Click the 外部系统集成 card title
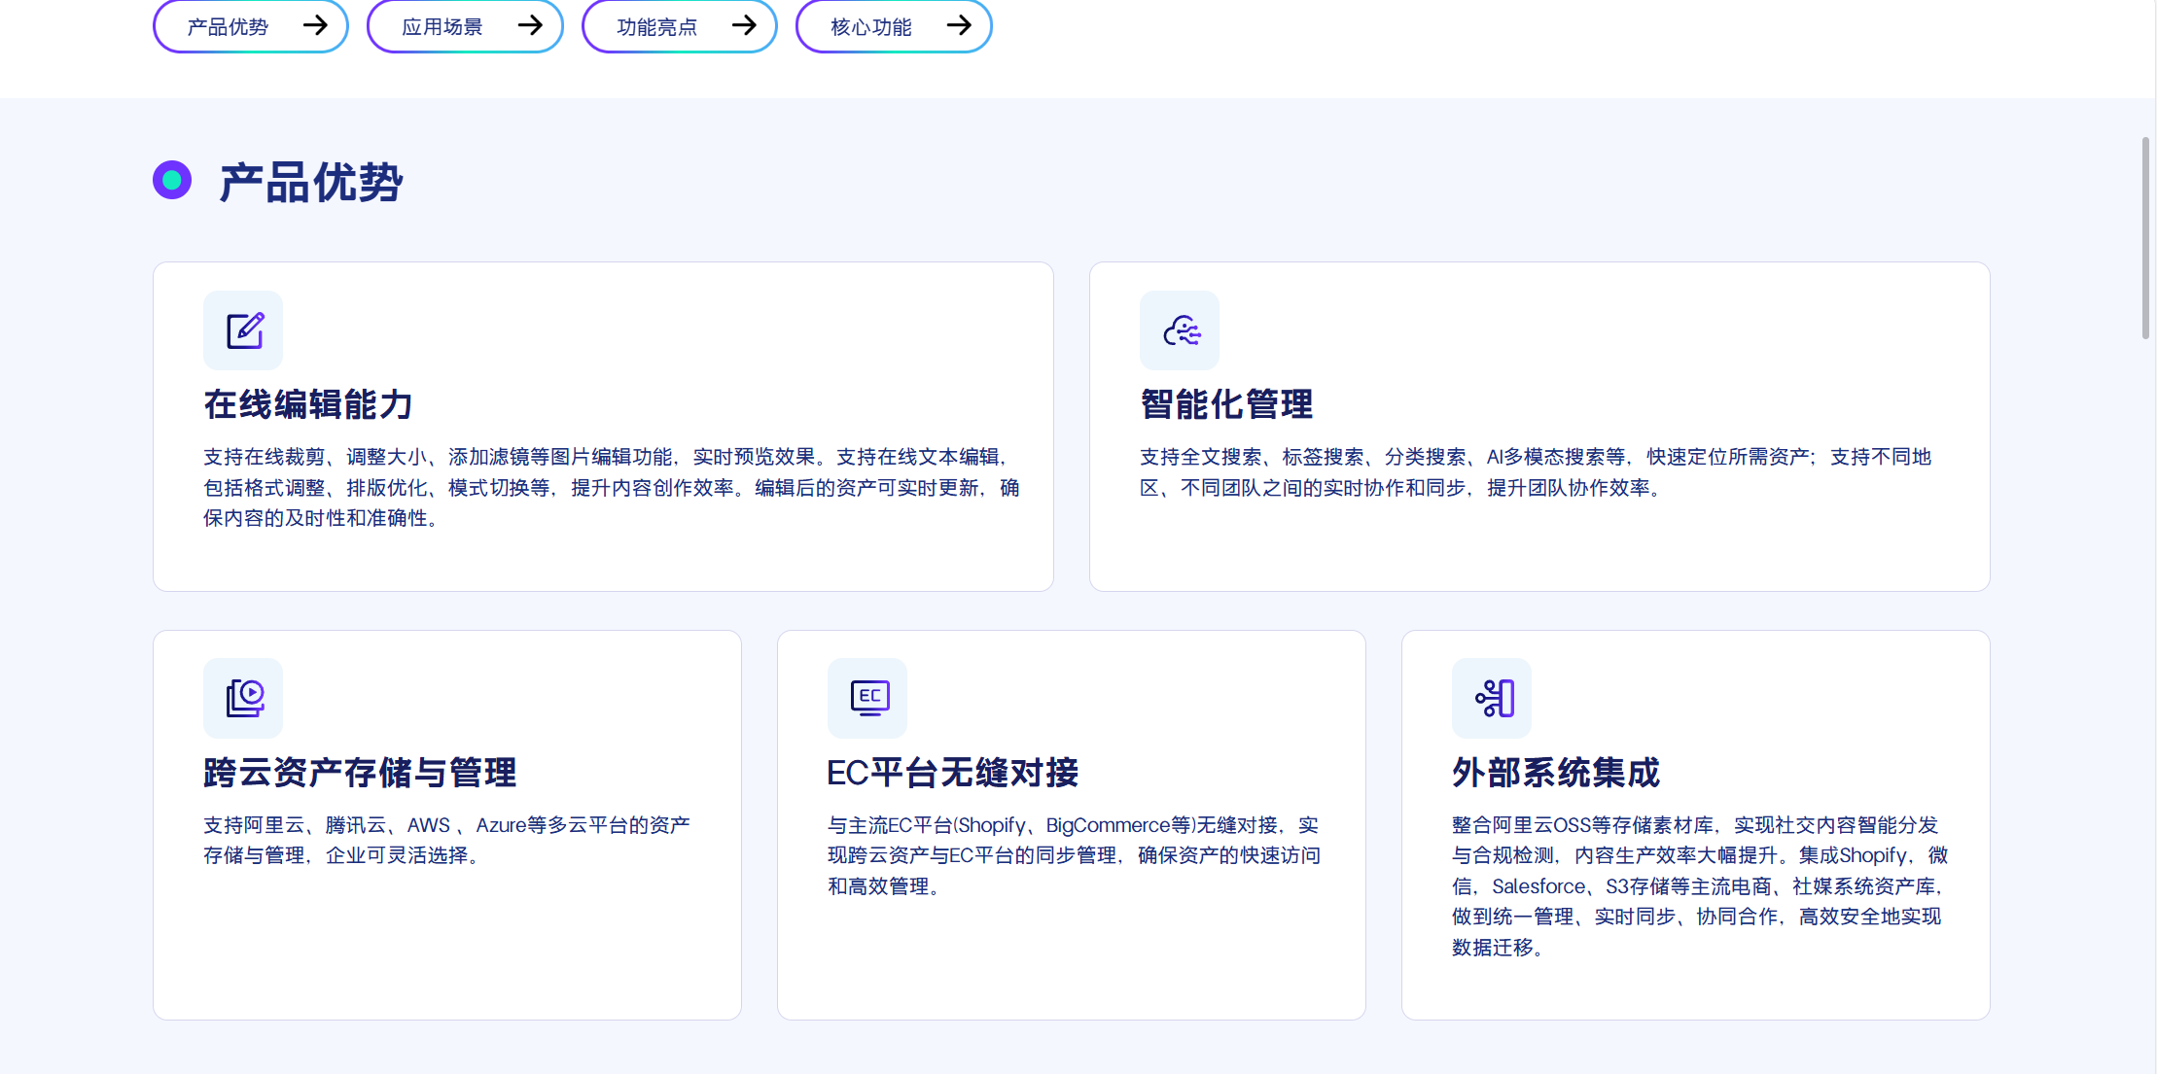 point(1554,773)
